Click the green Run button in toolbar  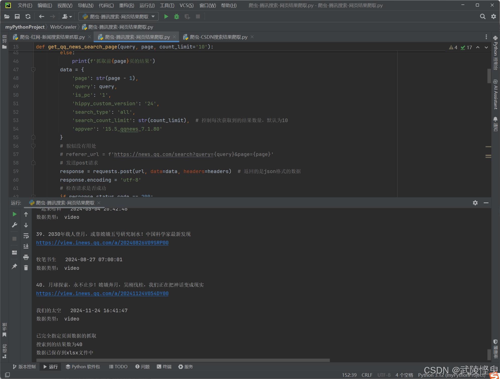(166, 17)
